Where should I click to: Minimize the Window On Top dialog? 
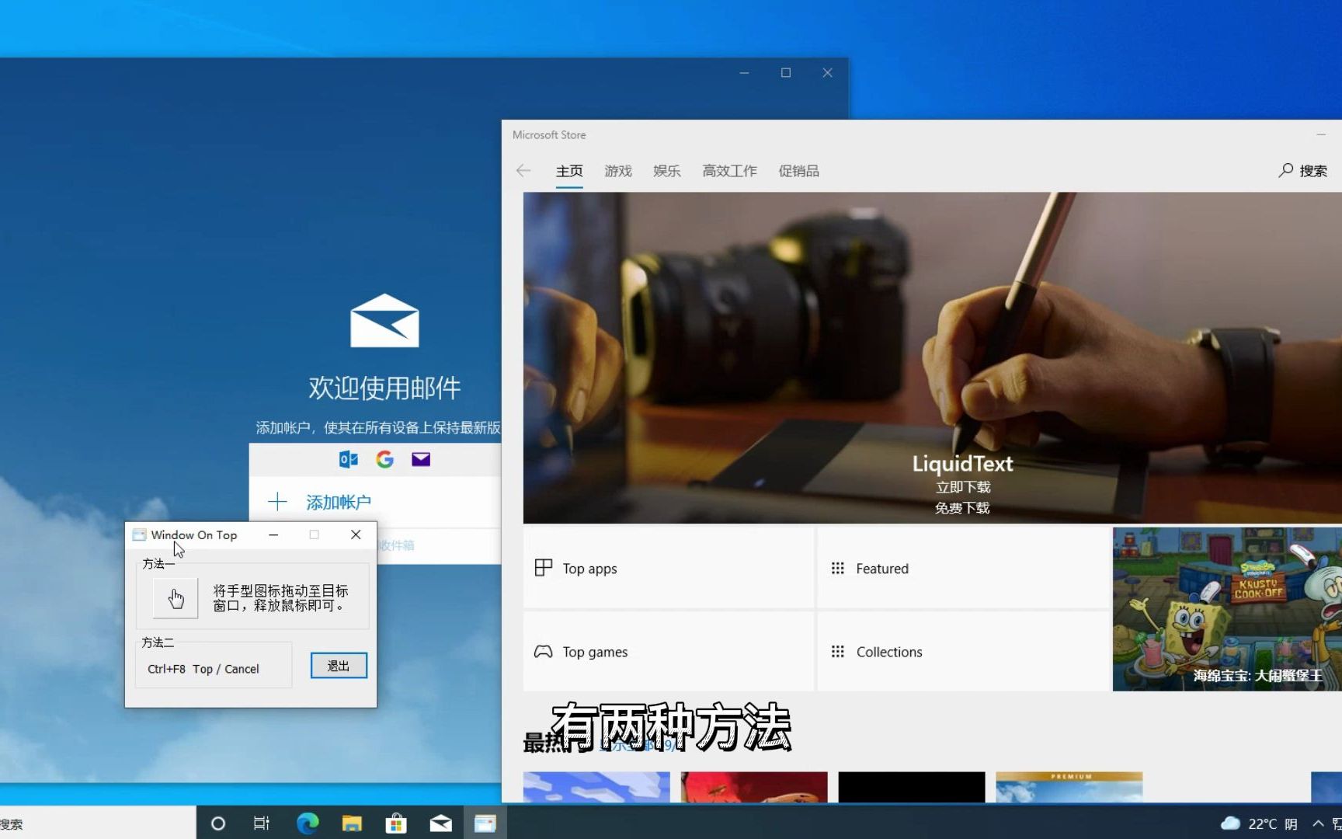273,534
